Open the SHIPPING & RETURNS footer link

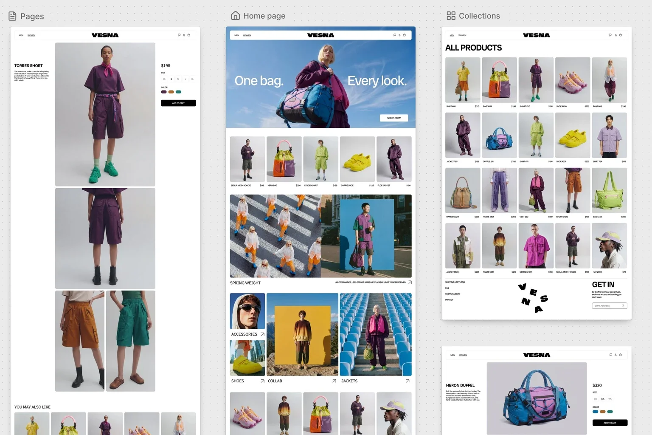pos(455,282)
